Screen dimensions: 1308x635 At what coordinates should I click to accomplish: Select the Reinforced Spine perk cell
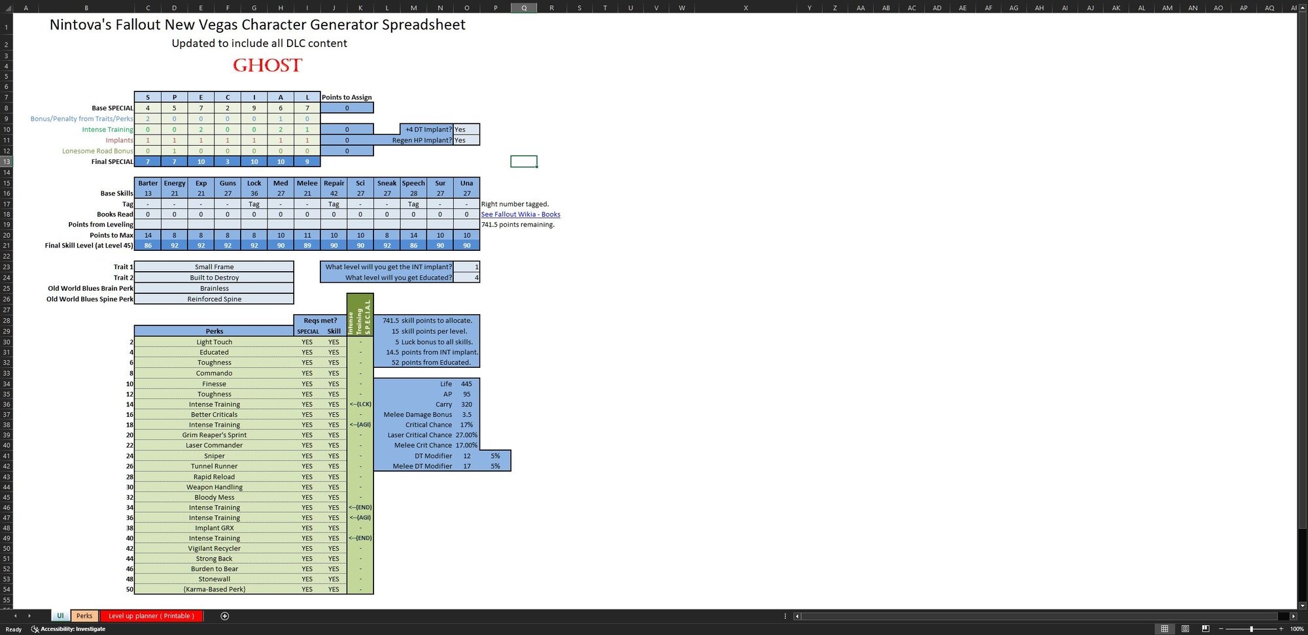pos(214,299)
